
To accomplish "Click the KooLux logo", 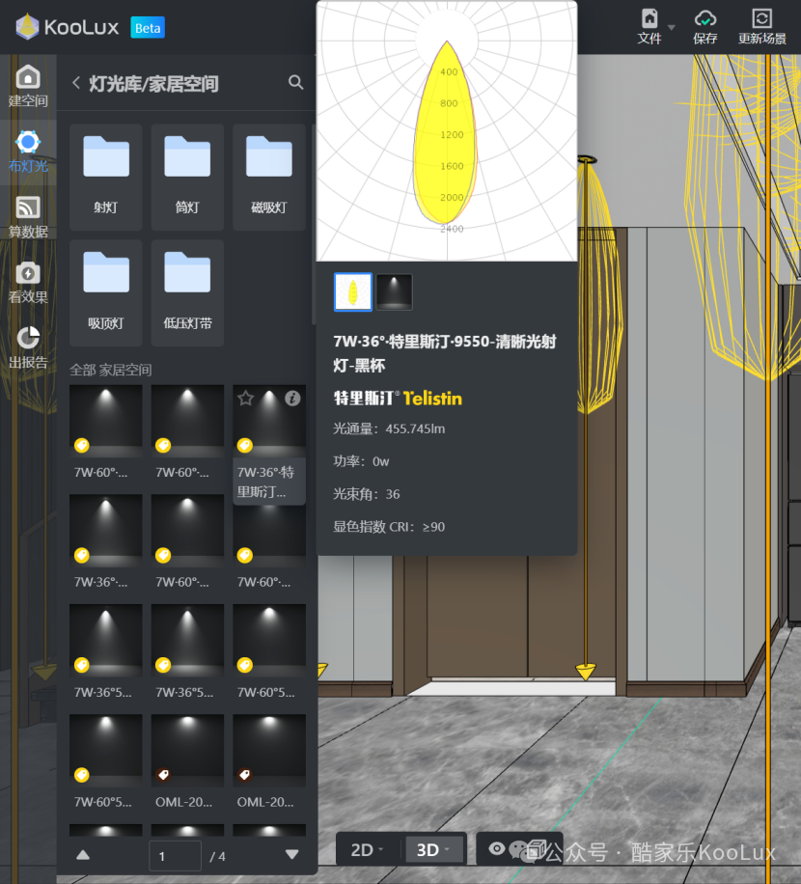I will [x=68, y=27].
